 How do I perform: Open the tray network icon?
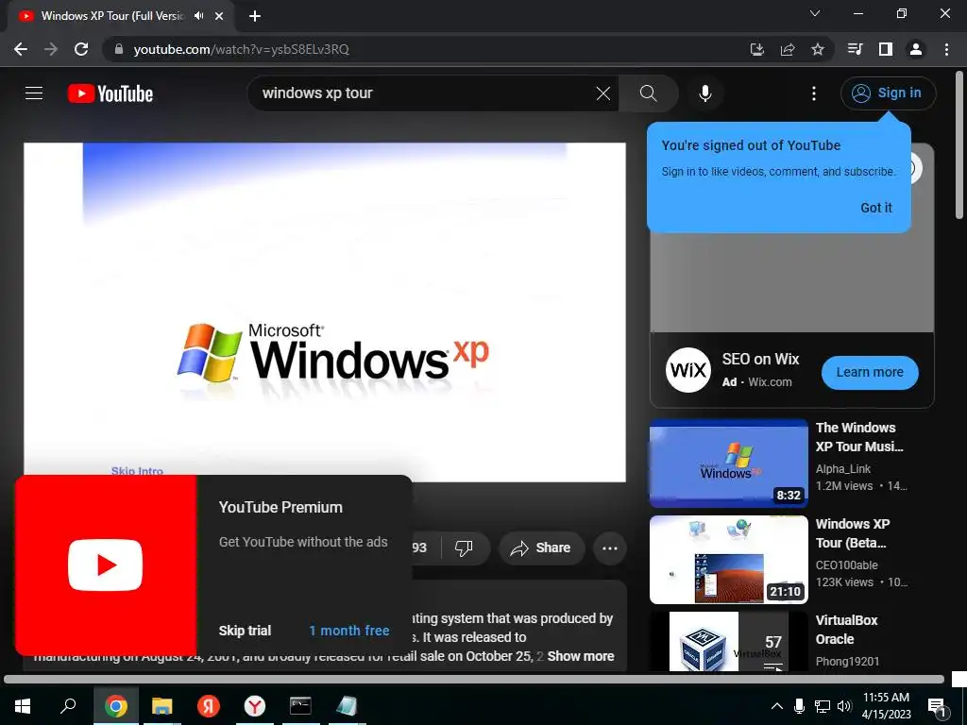823,706
